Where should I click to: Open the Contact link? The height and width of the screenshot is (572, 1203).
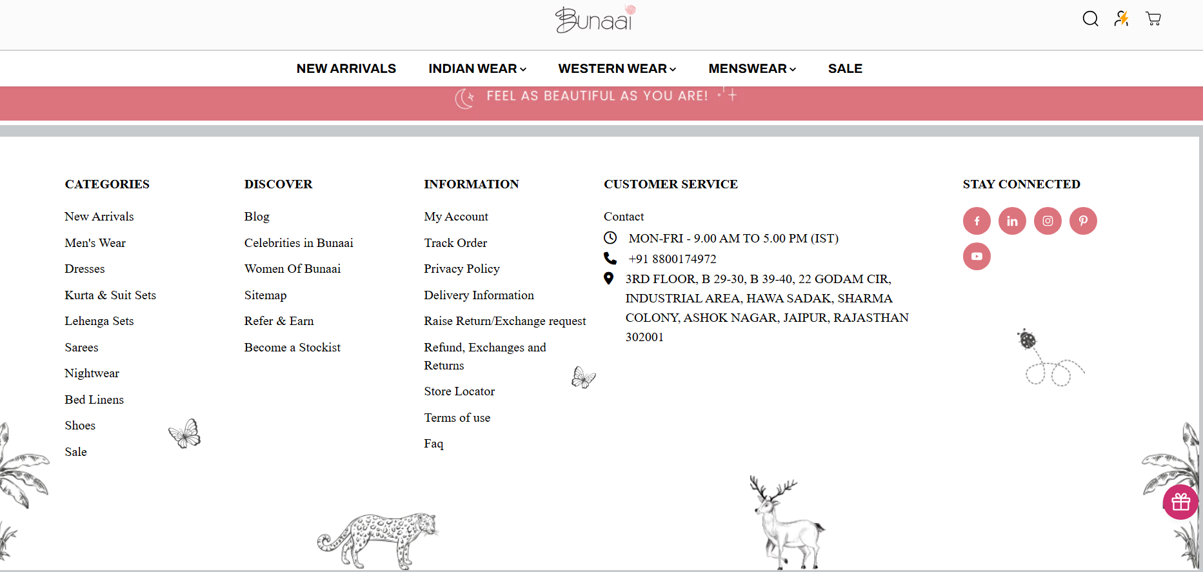pos(624,217)
